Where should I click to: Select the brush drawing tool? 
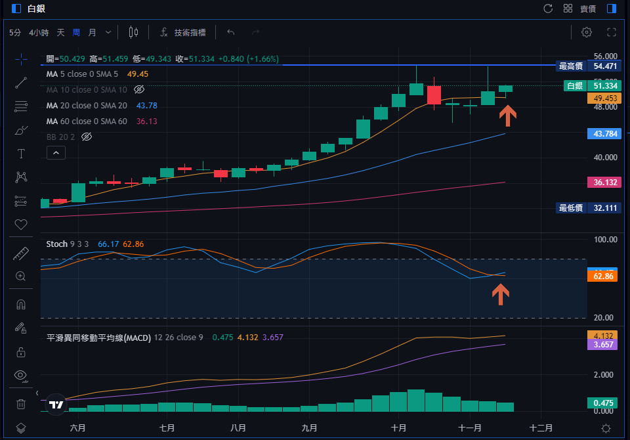(x=21, y=130)
